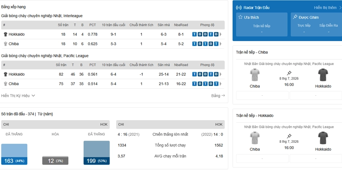Image resolution: width=342 pixels, height=171 pixels.
Task: Click the pin icon in Chiba's next match card
Action: 289,73
